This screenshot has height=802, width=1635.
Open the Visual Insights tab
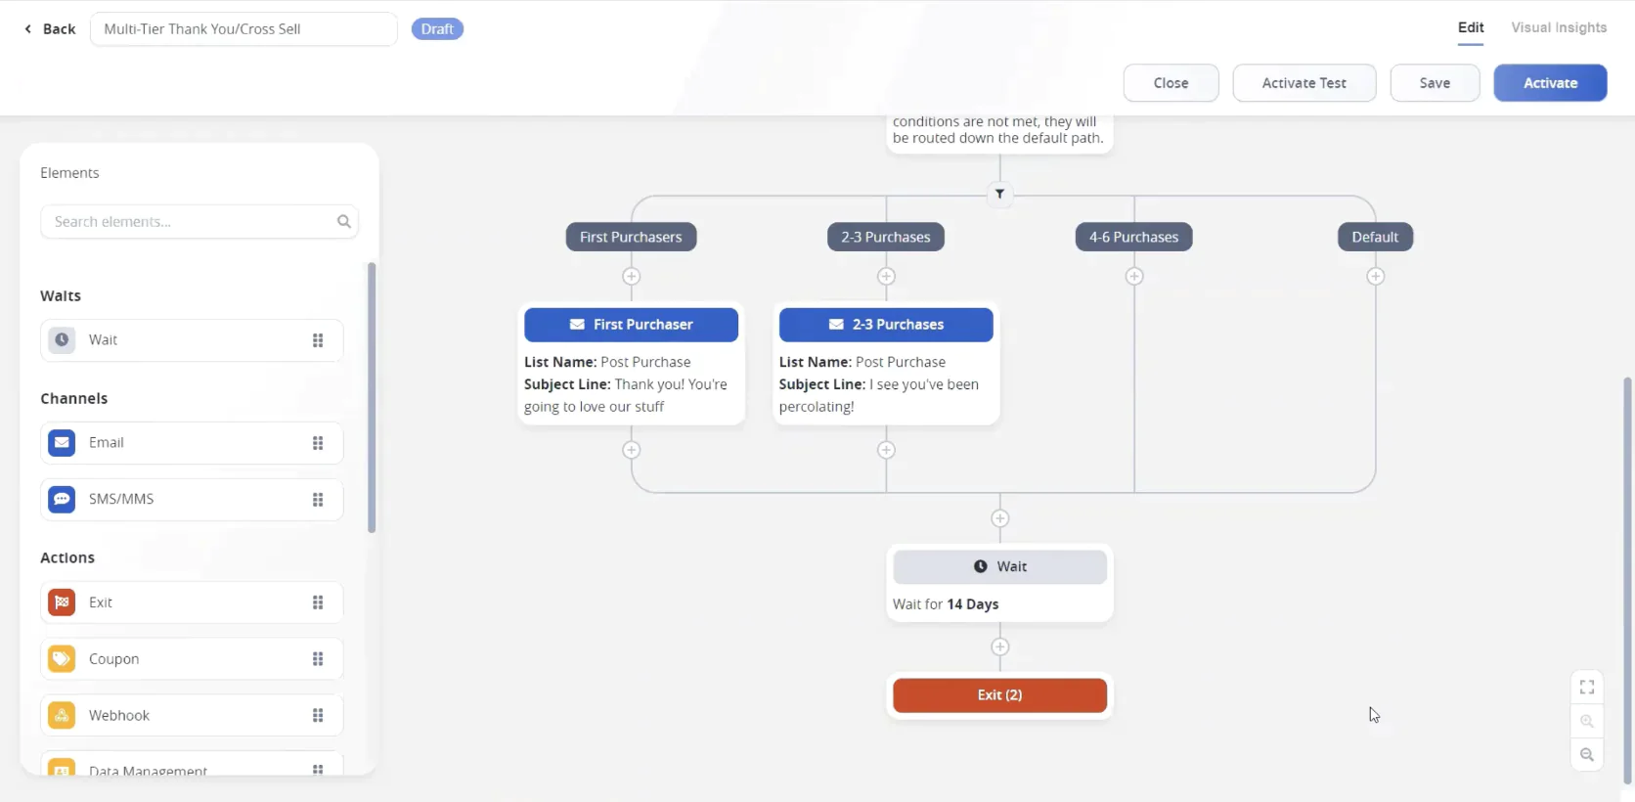(1559, 28)
